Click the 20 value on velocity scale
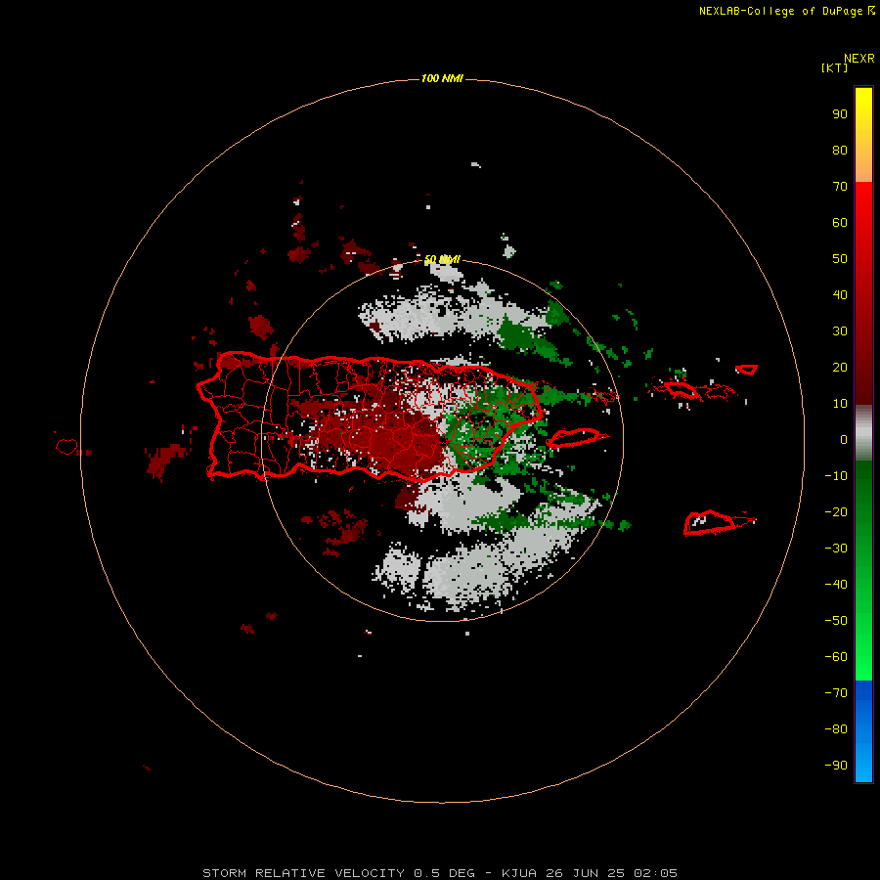This screenshot has width=880, height=880. pos(840,368)
